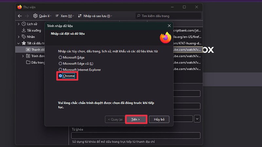Click the sort arrows icon of Nhập và sao lưu
Screen dimensions: 262x147
click(80, 16)
